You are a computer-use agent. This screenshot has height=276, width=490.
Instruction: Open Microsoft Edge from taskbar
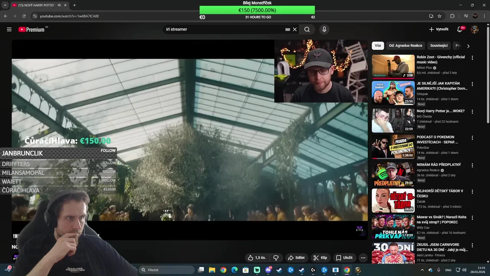coord(234,270)
